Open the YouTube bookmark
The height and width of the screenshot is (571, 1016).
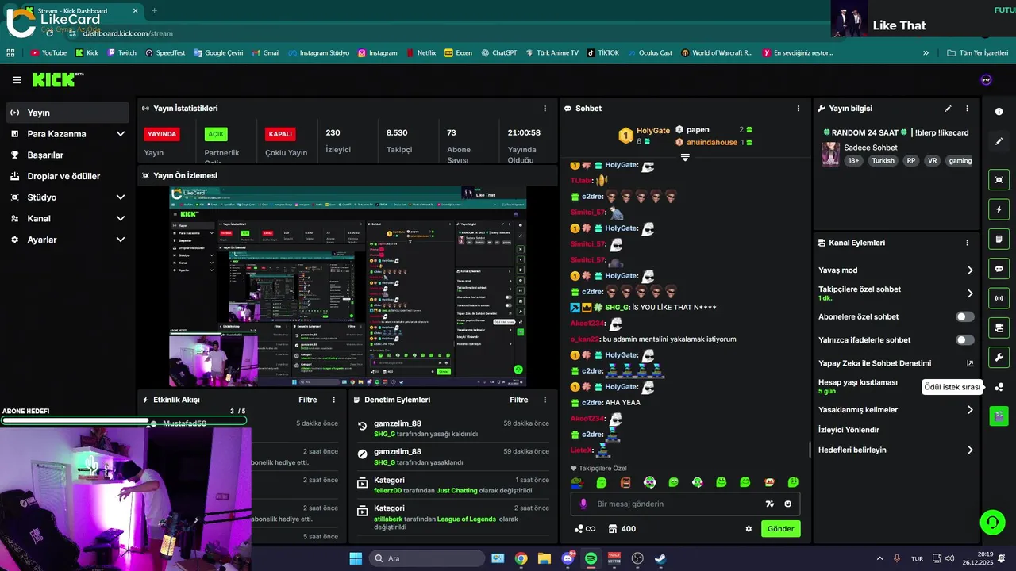pos(49,53)
